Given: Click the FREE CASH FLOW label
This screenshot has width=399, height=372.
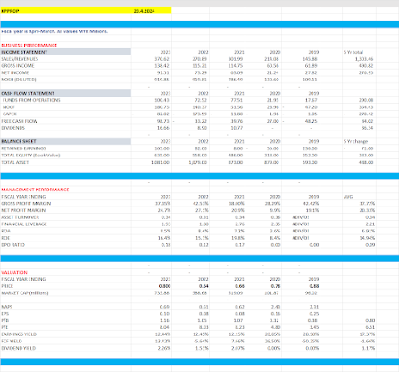Looking at the screenshot, I should click(20, 121).
